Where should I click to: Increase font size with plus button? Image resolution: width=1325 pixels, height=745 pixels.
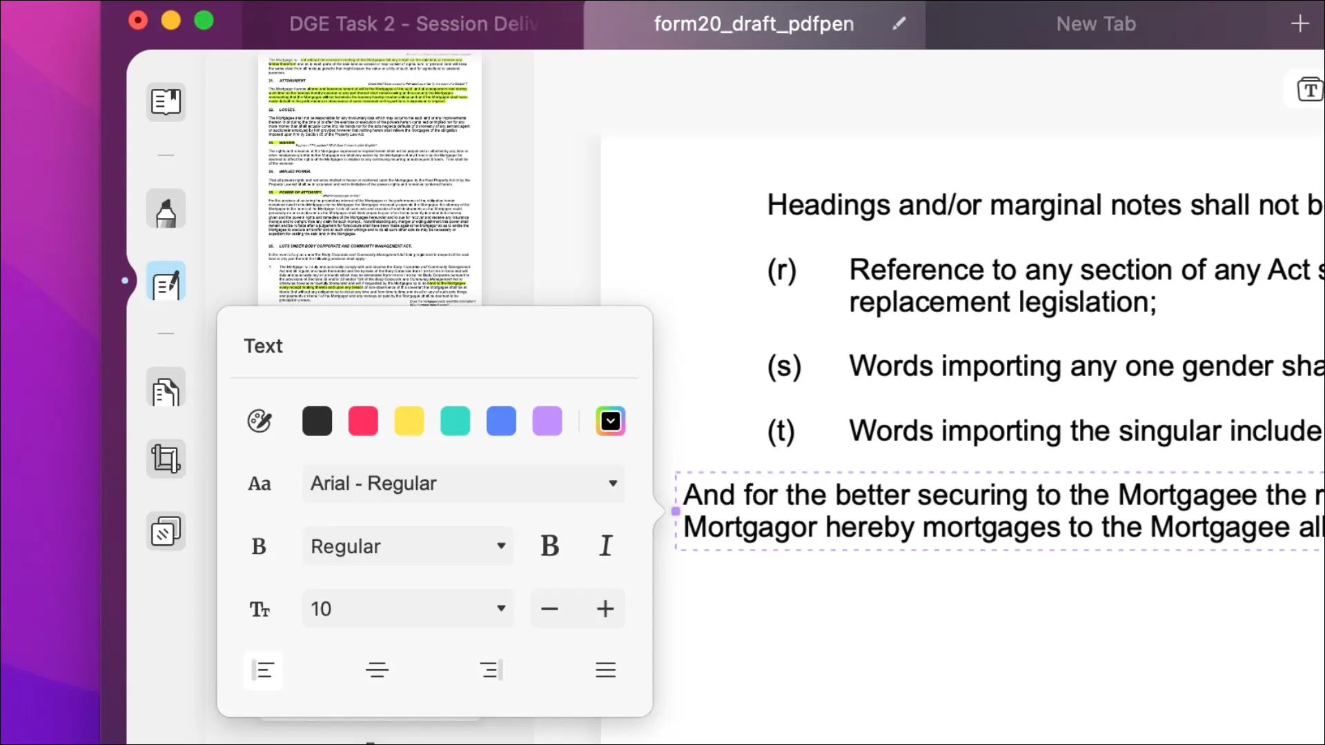(x=605, y=609)
